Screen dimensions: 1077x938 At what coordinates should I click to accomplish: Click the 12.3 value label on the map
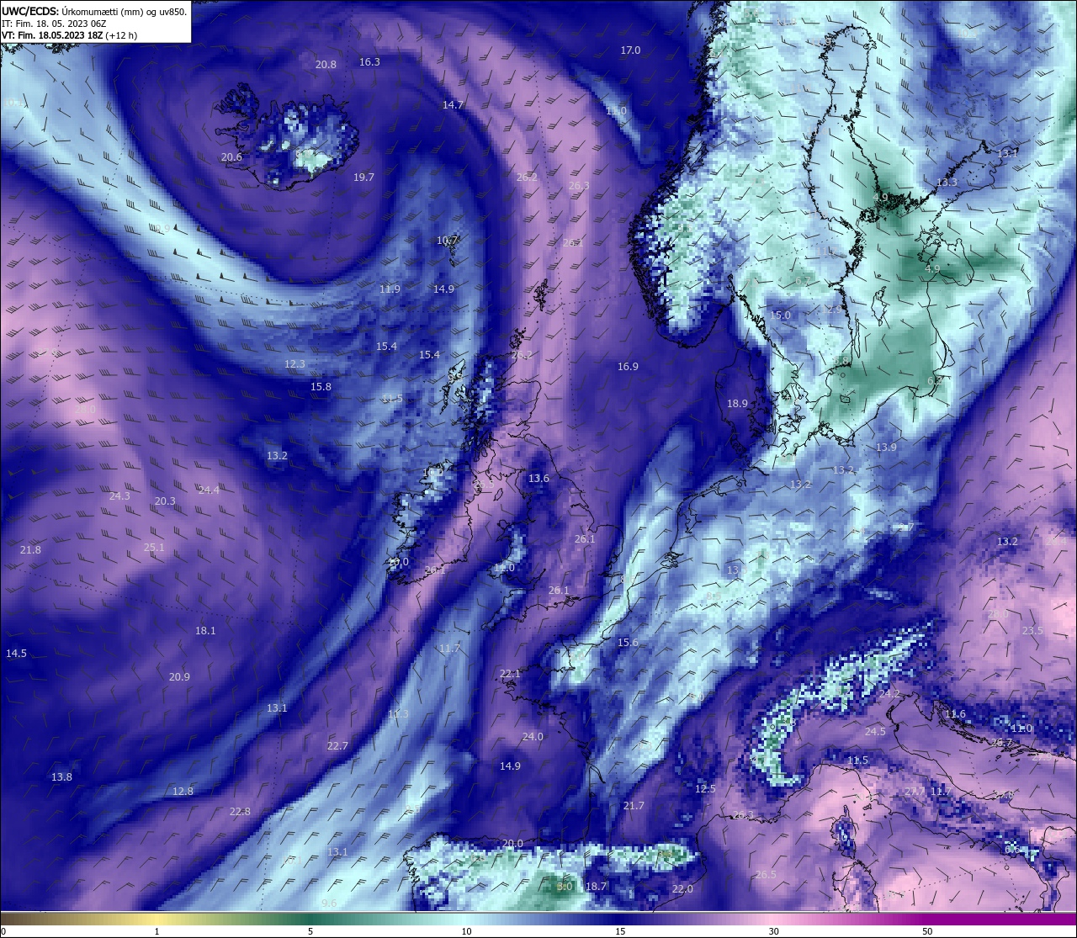[294, 364]
